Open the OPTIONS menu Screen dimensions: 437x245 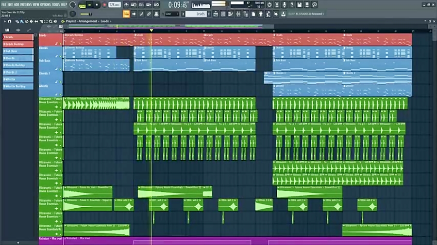tap(46, 4)
